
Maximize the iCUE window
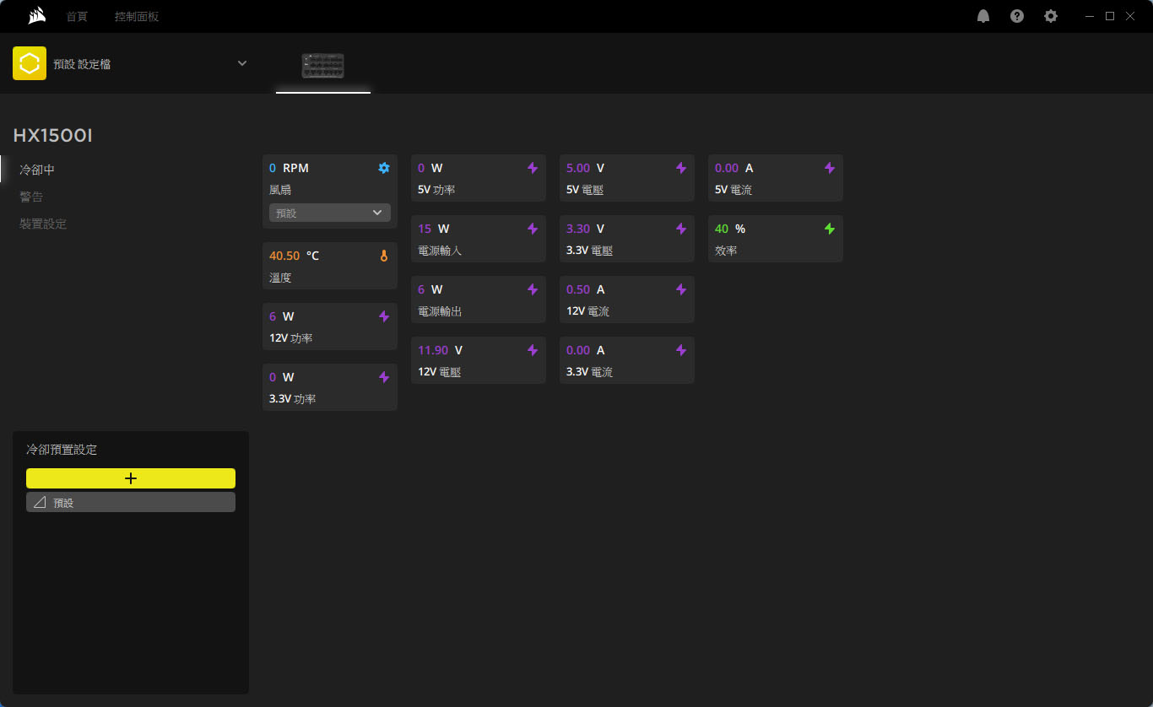pyautogui.click(x=1110, y=16)
